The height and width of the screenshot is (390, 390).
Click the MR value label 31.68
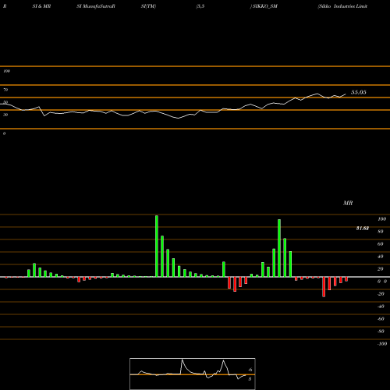click(363, 229)
